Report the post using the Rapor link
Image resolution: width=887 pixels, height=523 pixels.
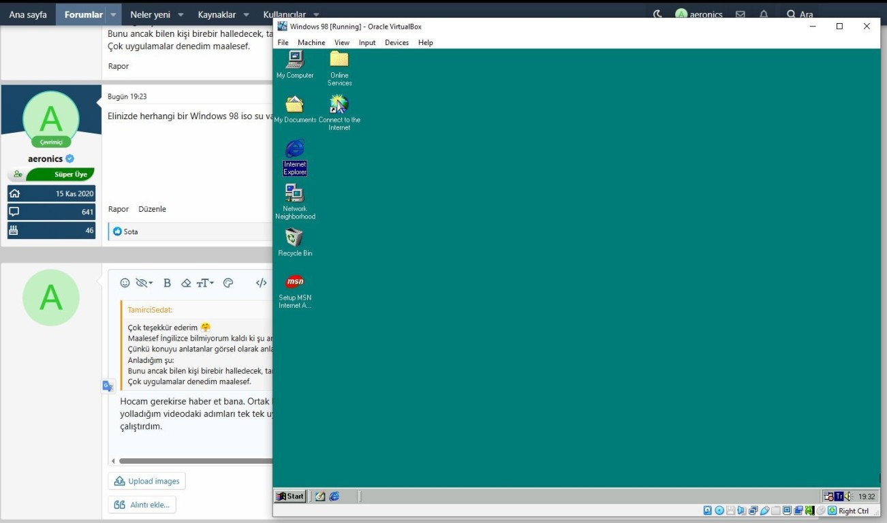118,209
